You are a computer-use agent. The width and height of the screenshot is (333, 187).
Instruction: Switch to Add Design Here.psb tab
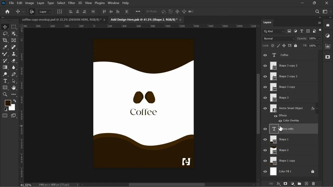pyautogui.click(x=144, y=19)
